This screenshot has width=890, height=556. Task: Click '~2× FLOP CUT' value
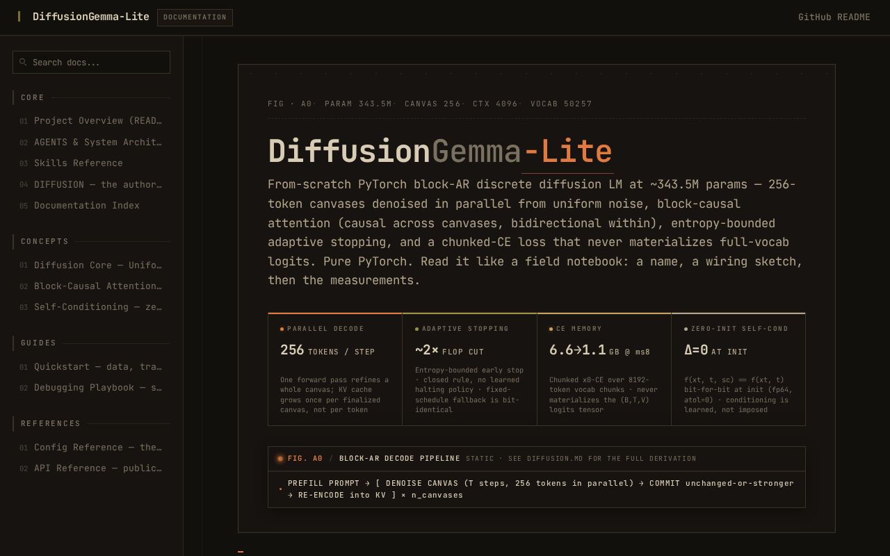tap(449, 350)
